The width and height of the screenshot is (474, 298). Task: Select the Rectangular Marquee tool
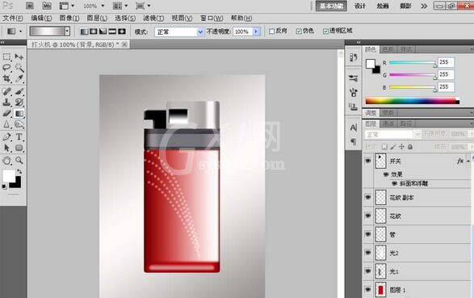(x=6, y=57)
